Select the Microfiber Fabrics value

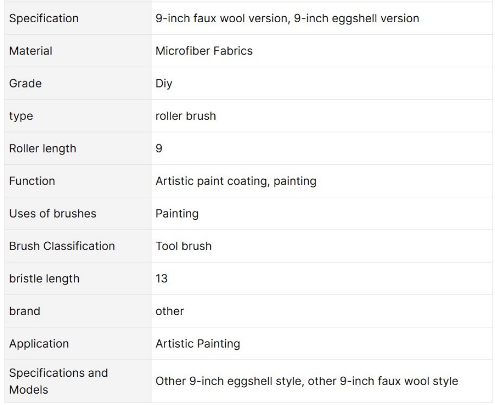[204, 51]
